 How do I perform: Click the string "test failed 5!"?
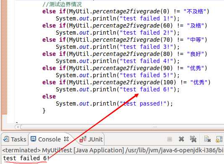tap(146, 75)
